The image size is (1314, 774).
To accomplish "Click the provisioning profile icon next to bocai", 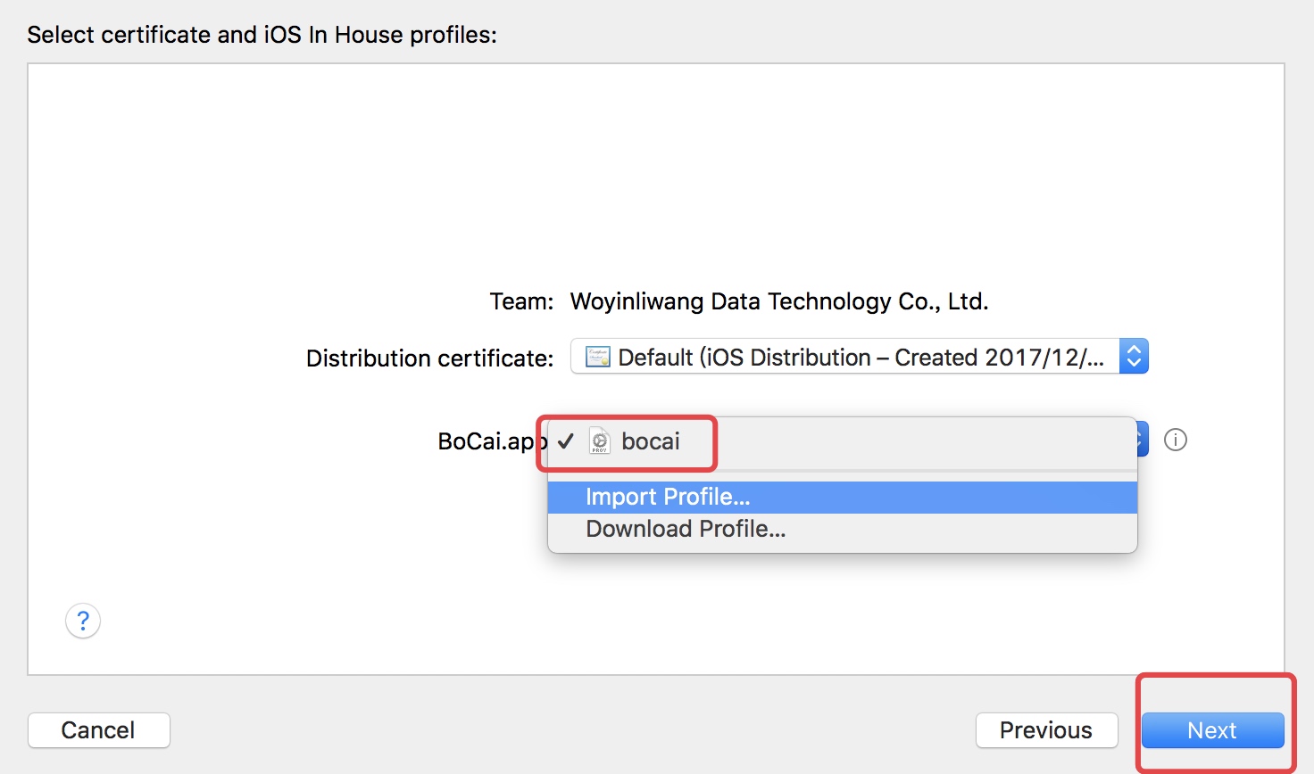I will tap(600, 441).
